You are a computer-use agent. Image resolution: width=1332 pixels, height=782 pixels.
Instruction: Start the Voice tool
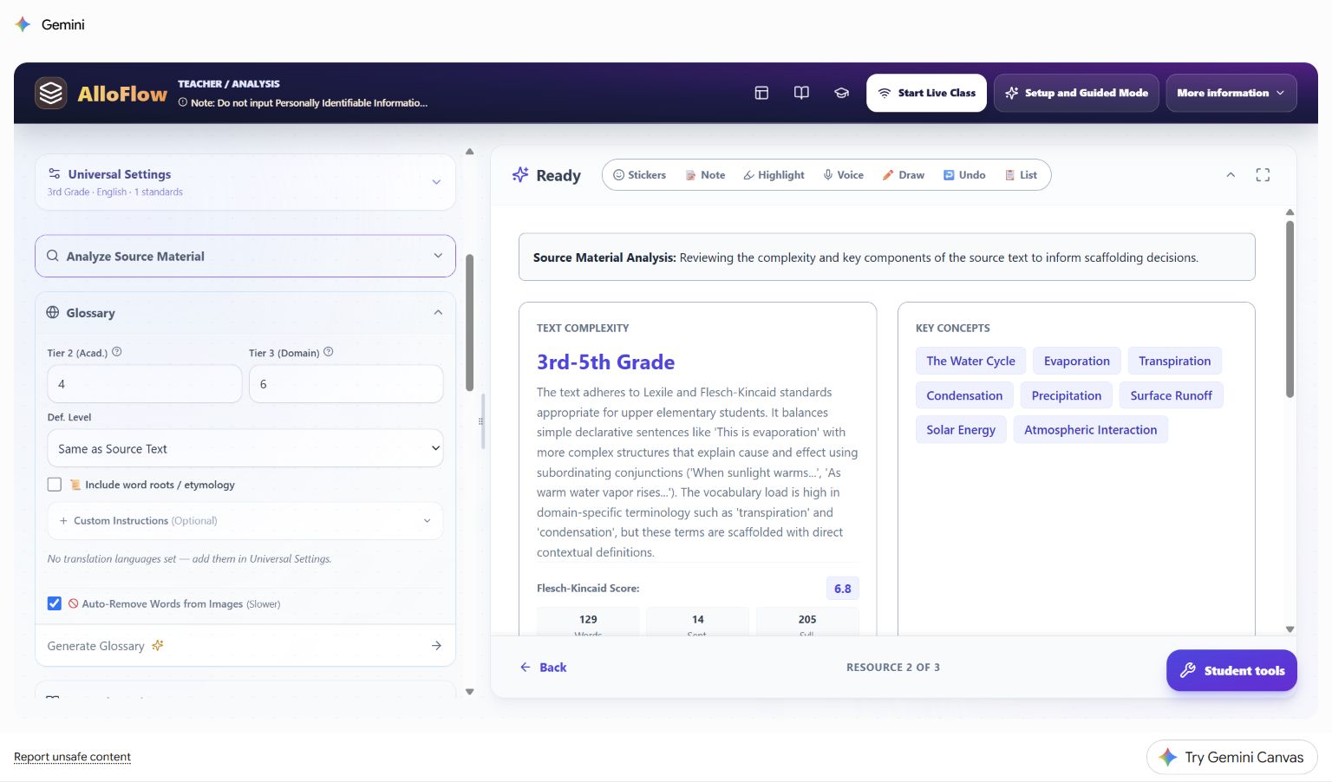click(843, 175)
